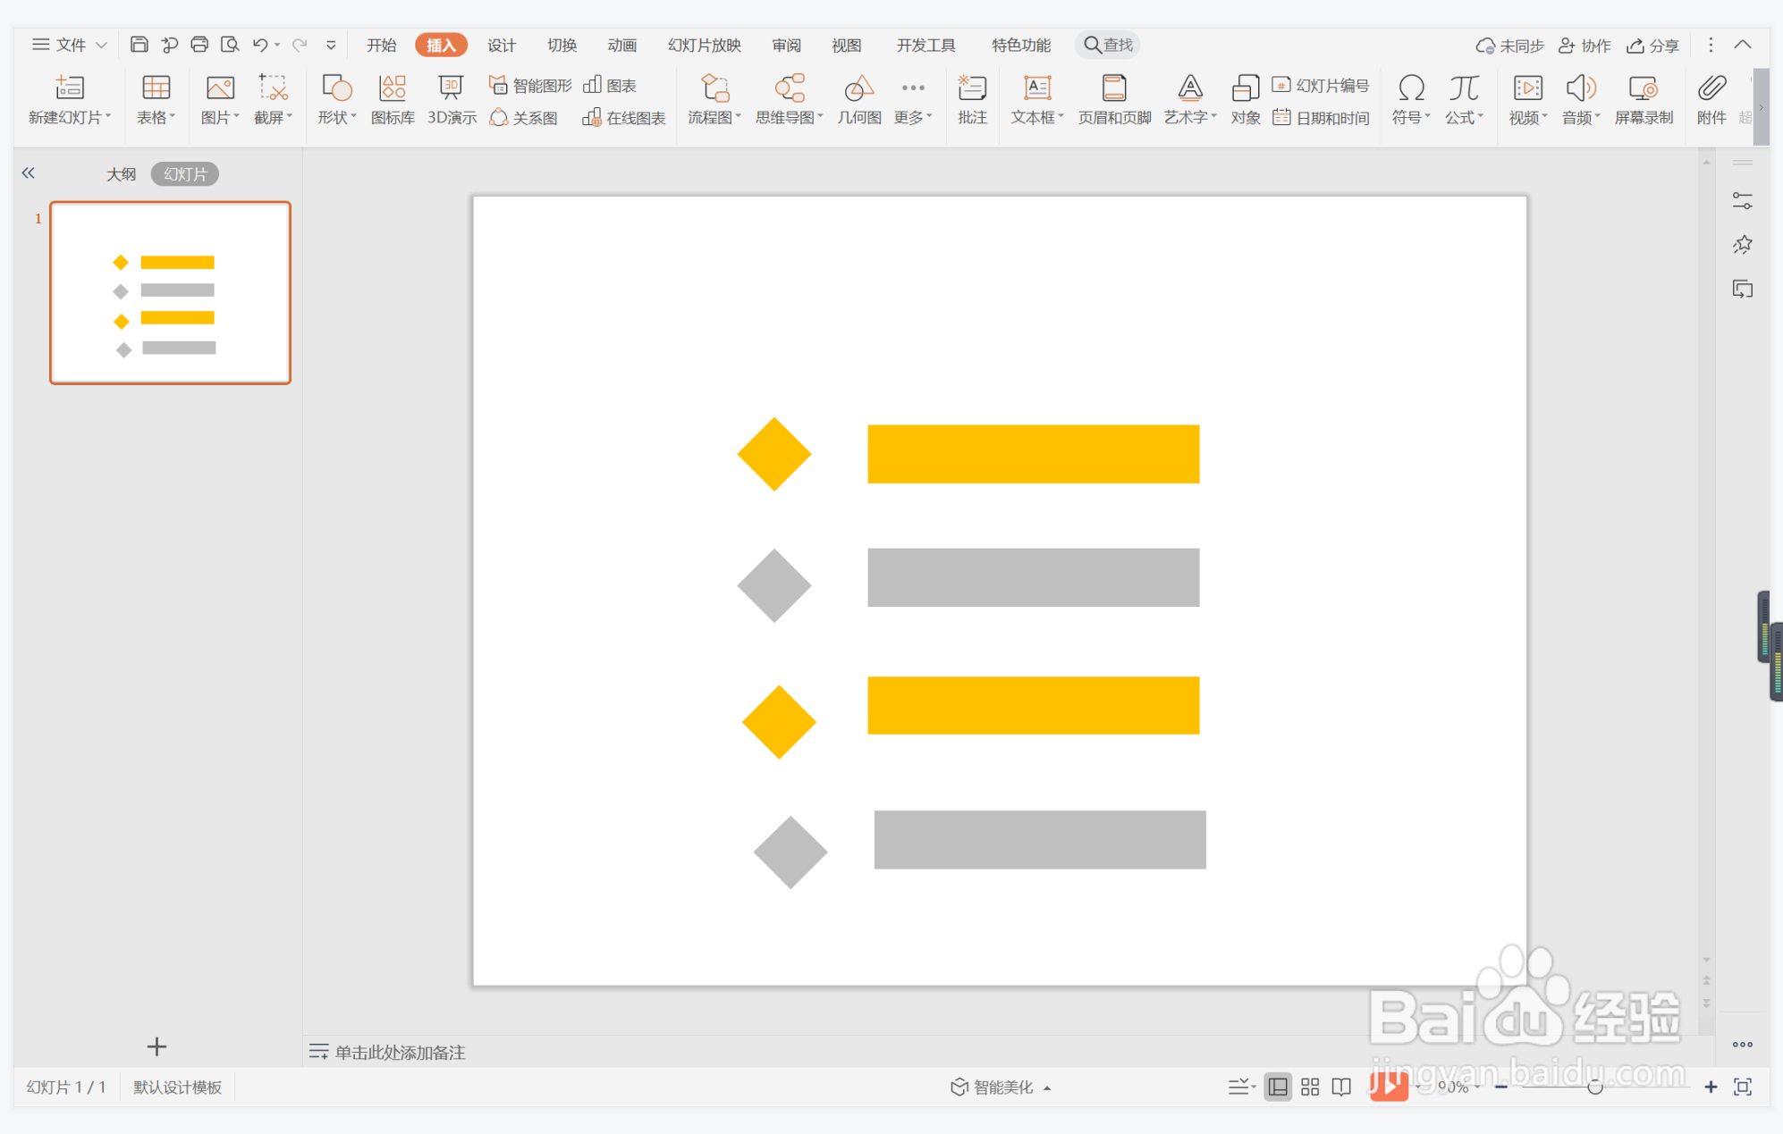Fit slide to window icon
The image size is (1783, 1134).
tap(1743, 1087)
